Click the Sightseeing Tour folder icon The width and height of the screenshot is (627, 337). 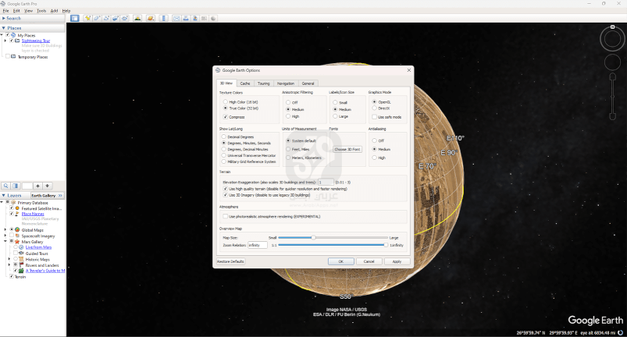[17, 41]
